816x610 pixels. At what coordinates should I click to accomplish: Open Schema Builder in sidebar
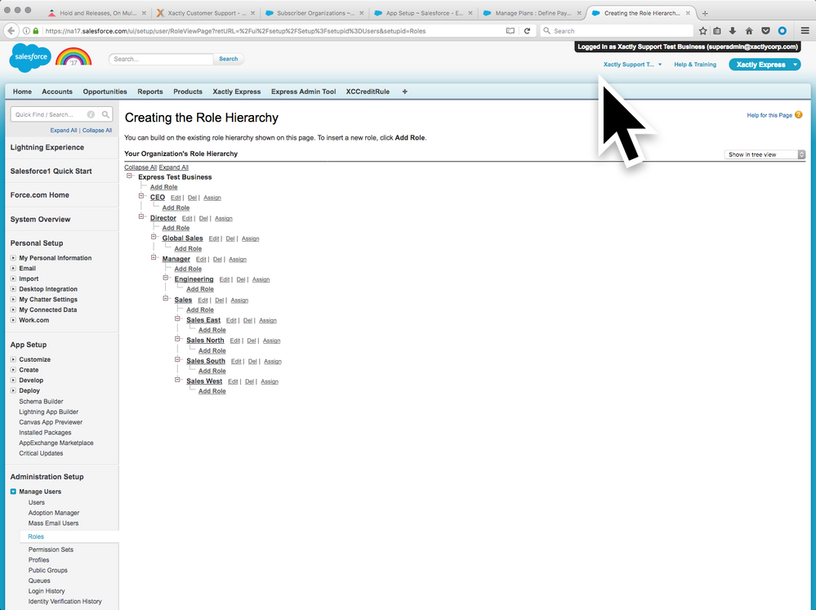(x=41, y=401)
